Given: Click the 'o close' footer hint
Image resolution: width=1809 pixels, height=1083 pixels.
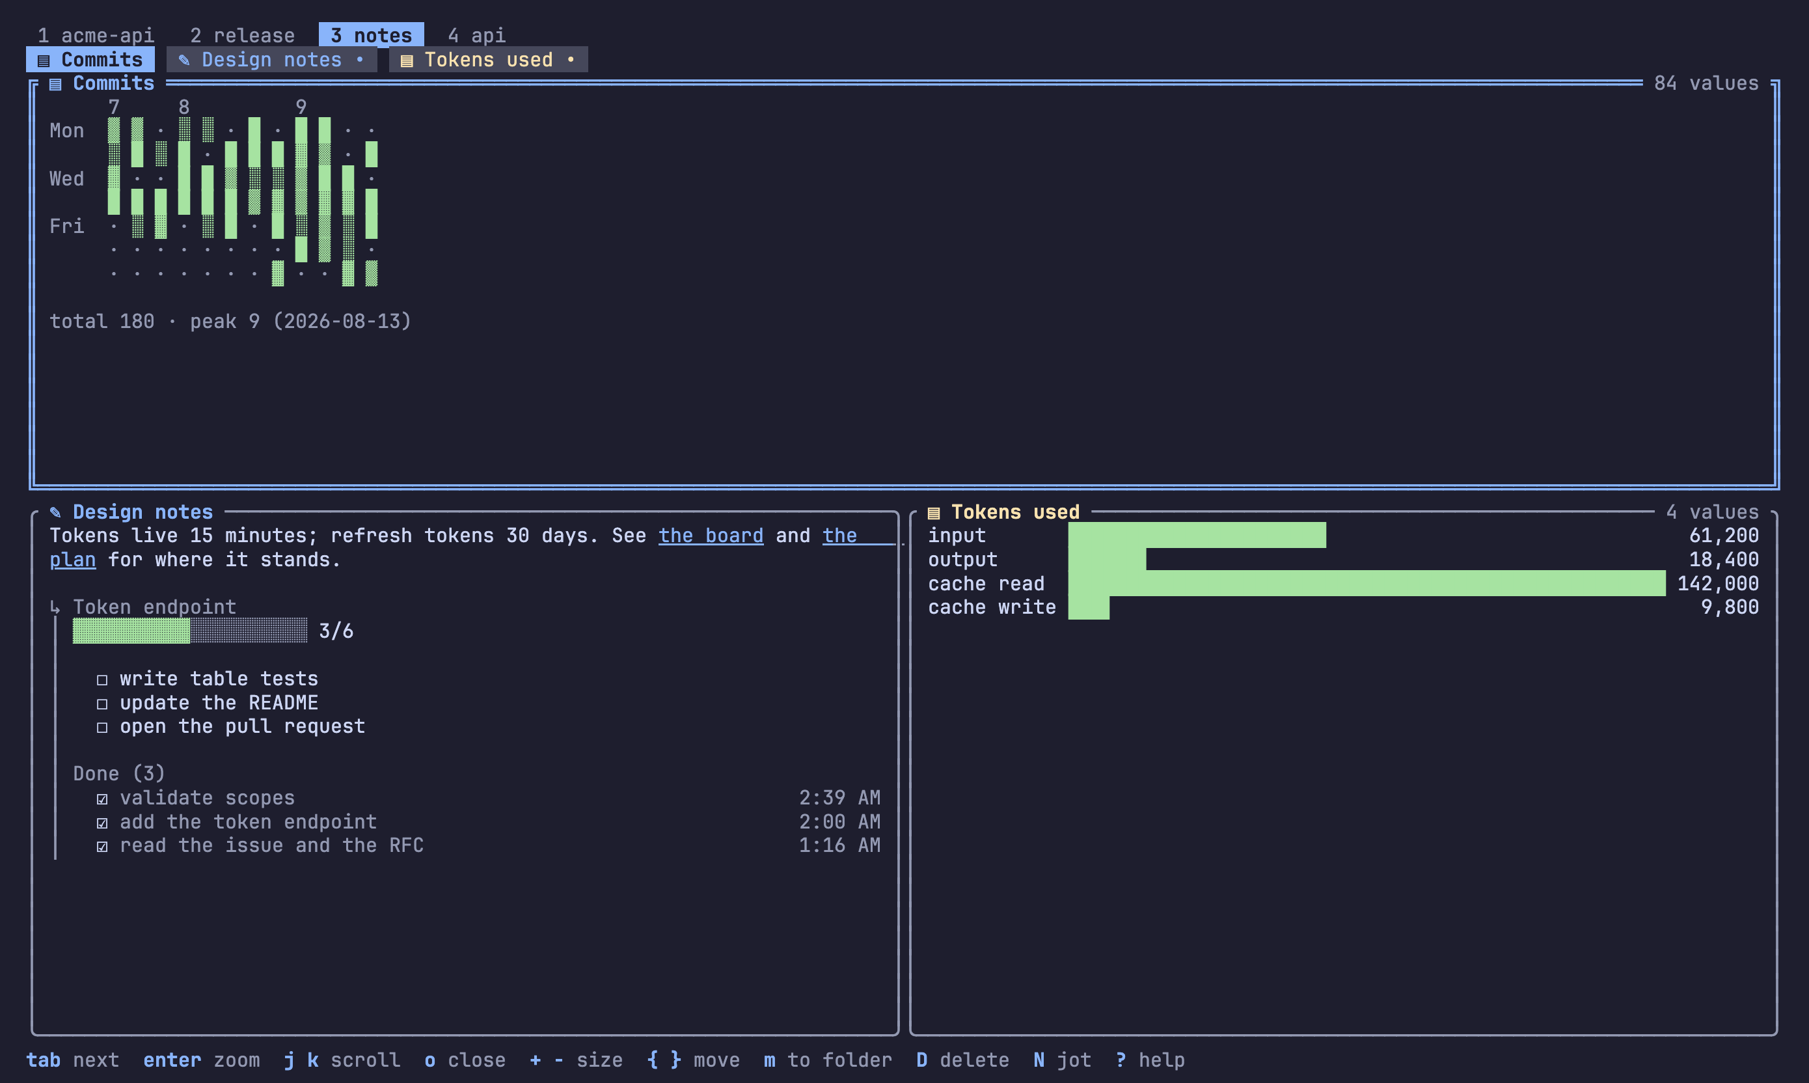Looking at the screenshot, I should point(465,1060).
